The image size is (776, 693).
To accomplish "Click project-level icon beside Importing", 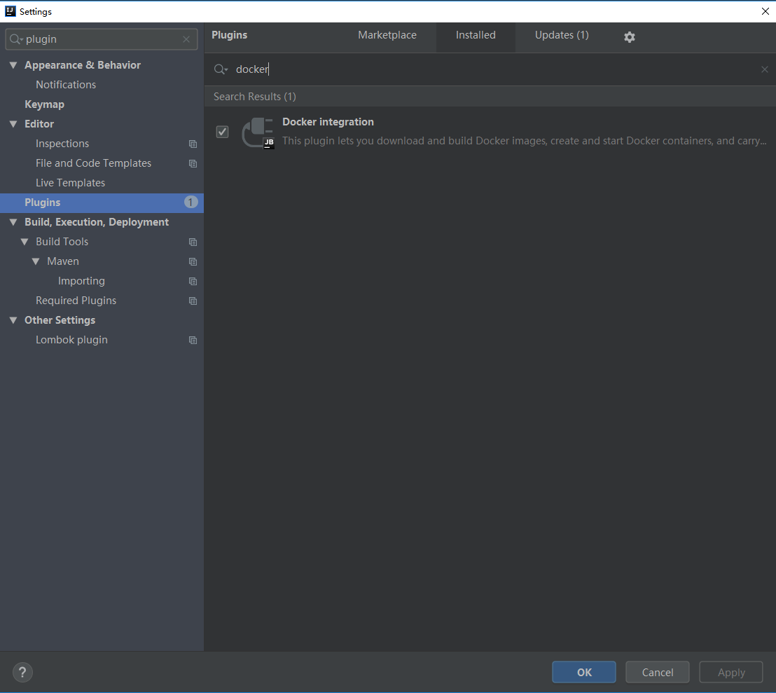I will 193,281.
